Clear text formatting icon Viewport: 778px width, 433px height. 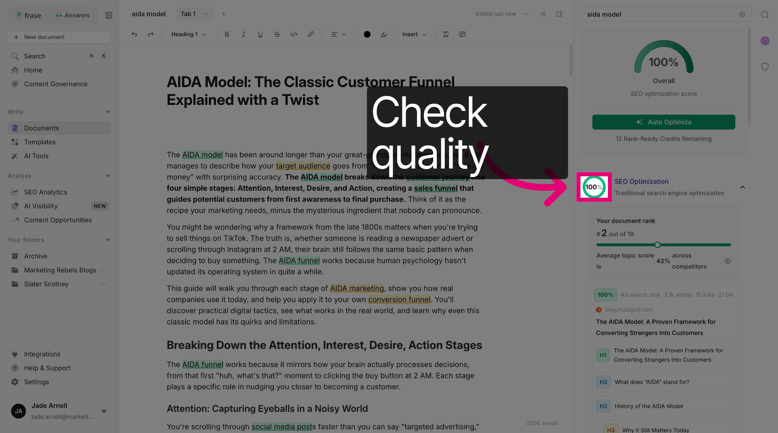coord(446,34)
